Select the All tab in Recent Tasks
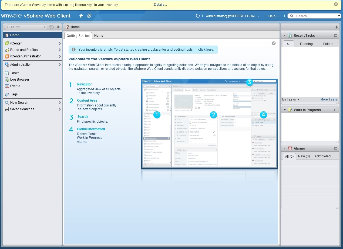 coord(288,44)
